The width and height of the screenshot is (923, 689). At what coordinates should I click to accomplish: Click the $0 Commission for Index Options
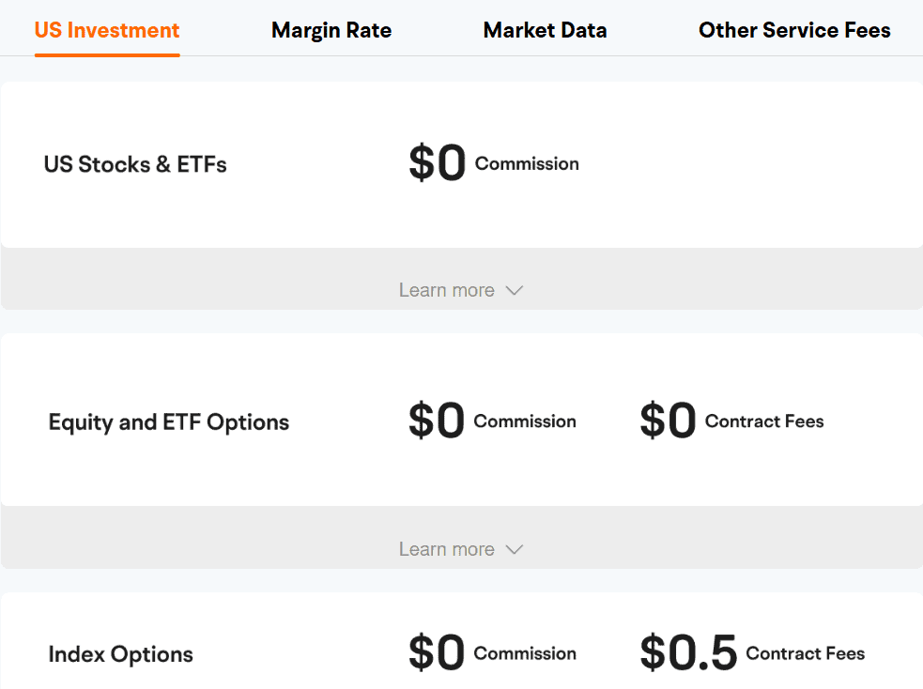coord(492,651)
